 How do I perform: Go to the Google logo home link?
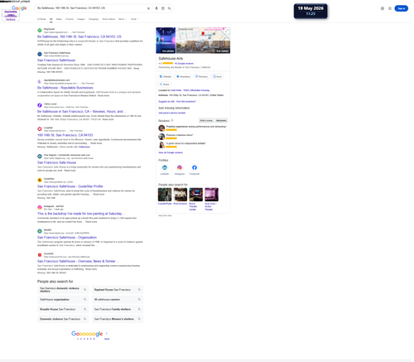click(19, 8)
